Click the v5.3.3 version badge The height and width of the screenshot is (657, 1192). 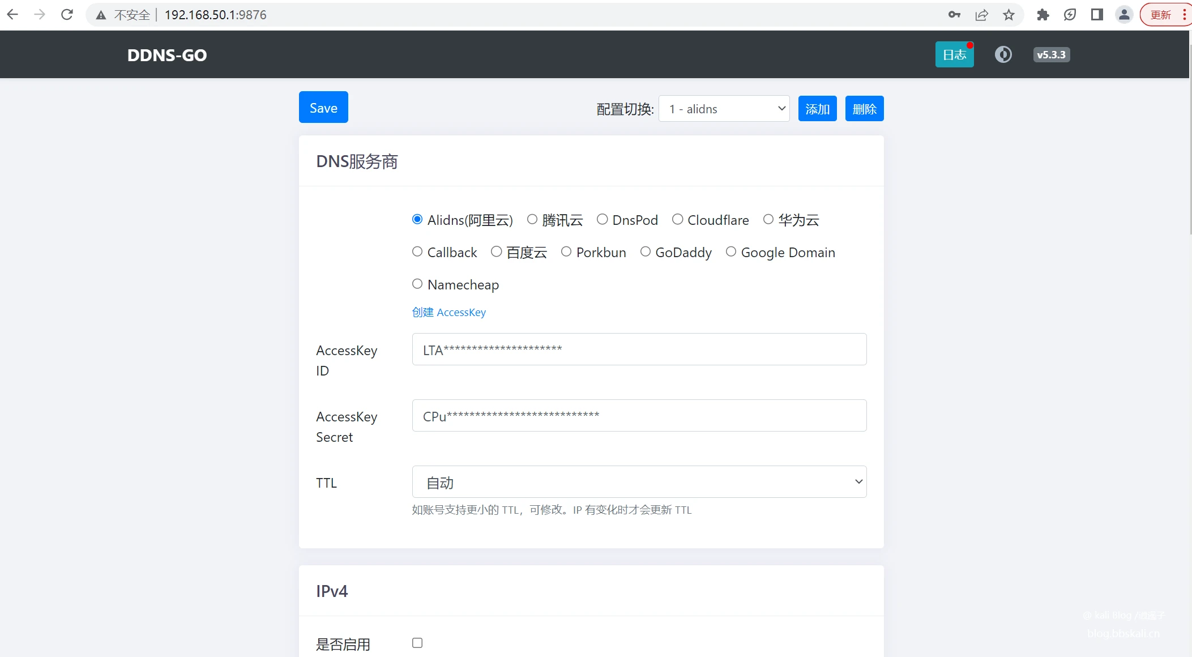[1051, 54]
